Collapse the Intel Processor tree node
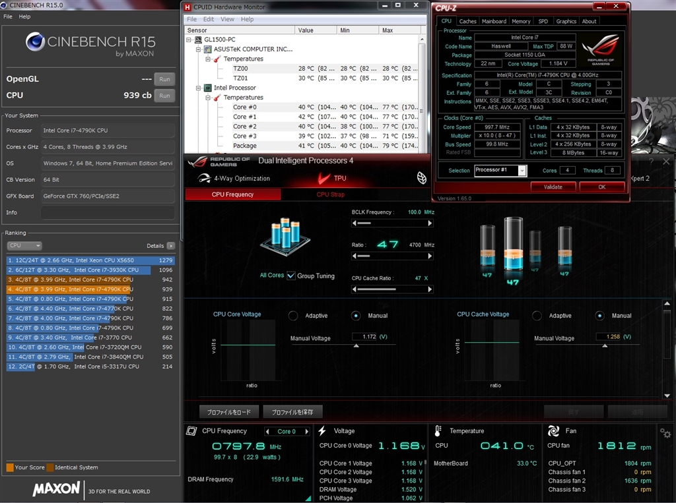 pyautogui.click(x=198, y=88)
